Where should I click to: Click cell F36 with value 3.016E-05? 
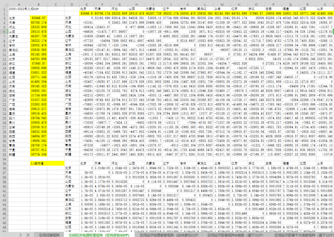[102, 168]
